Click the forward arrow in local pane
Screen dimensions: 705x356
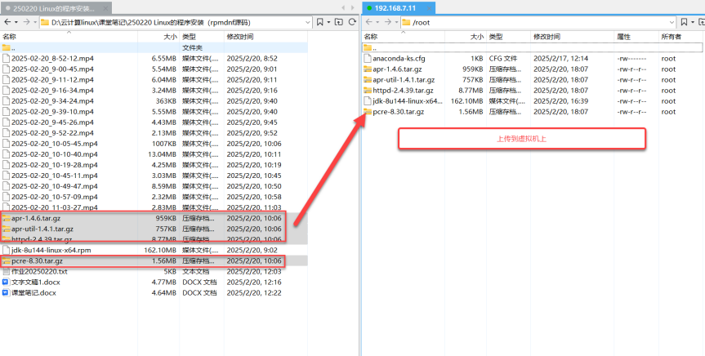[26, 22]
